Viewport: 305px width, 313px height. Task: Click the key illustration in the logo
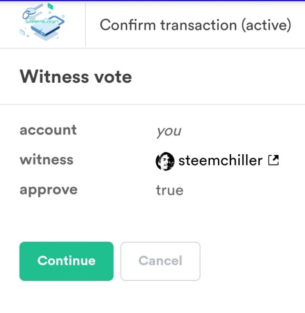[x=33, y=11]
